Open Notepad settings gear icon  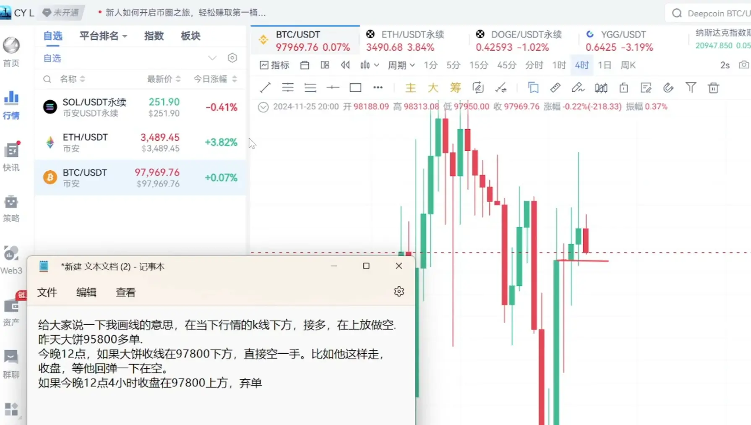[399, 292]
